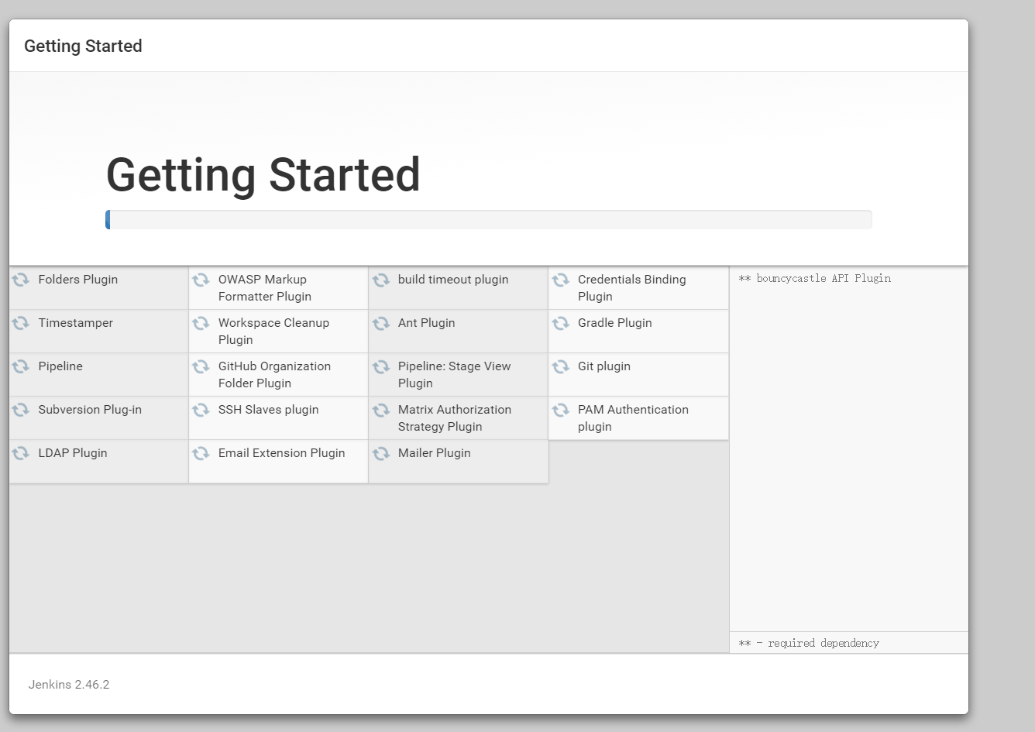Click the refresh icon beside Gradle Plugin
Screen dimensions: 1035x732
pyautogui.click(x=561, y=323)
